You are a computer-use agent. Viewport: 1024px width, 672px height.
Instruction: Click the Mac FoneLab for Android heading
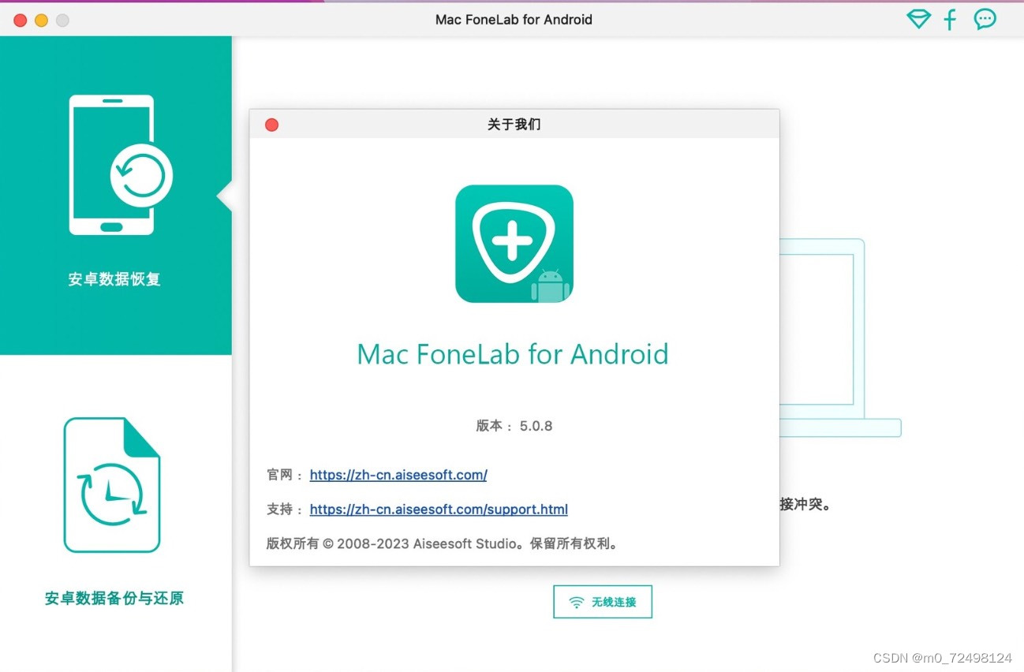(513, 354)
